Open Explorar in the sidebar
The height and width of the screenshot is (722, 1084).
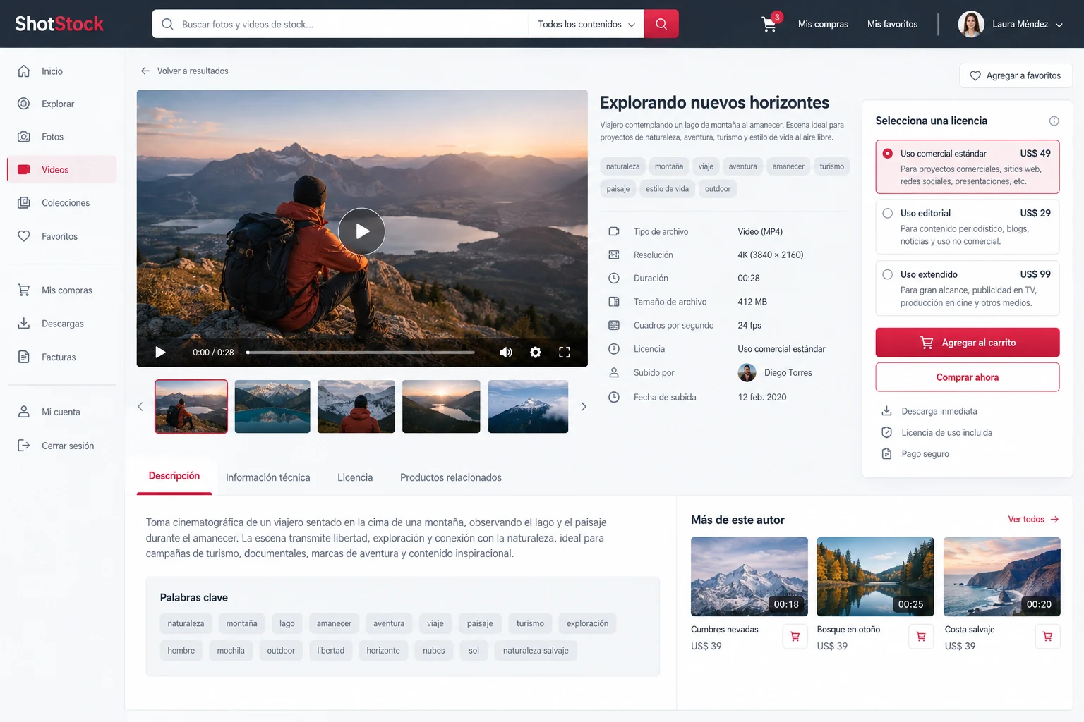pyautogui.click(x=62, y=104)
